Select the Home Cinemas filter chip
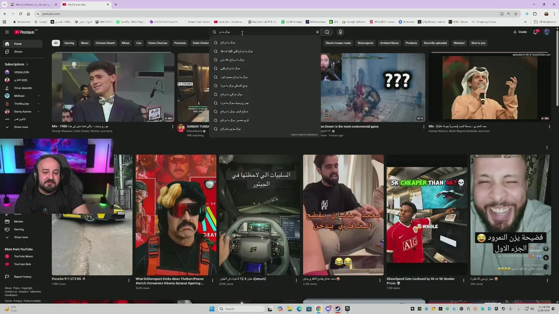The height and width of the screenshot is (314, 559). [x=158, y=43]
